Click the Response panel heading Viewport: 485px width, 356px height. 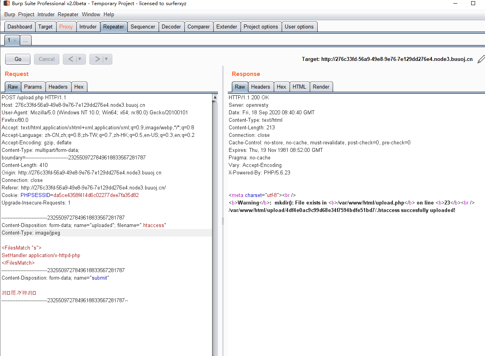point(246,74)
